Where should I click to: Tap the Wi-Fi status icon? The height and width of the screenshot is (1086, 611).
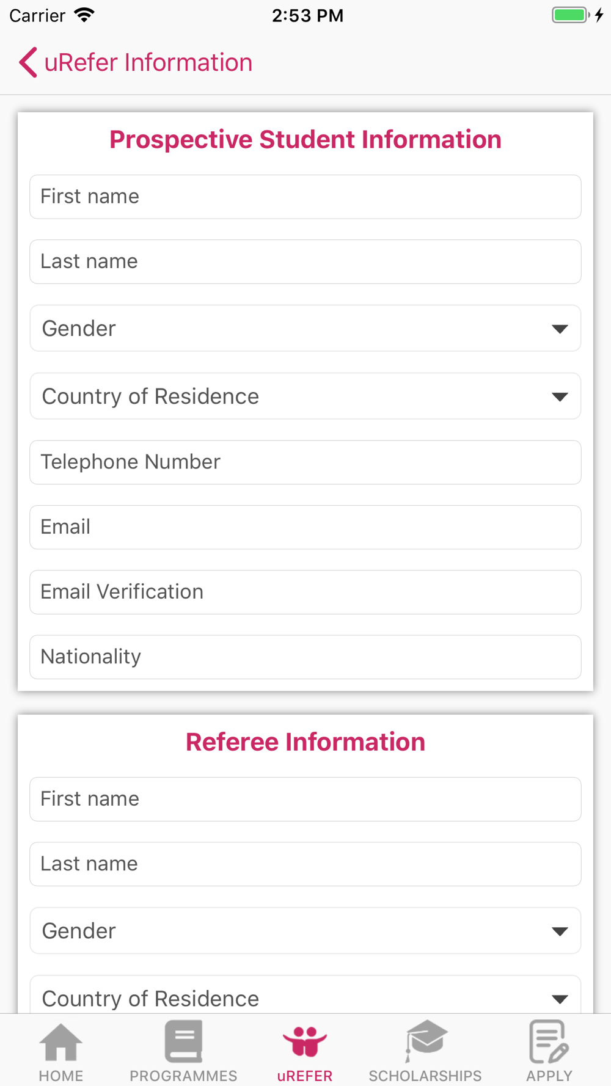tap(84, 15)
